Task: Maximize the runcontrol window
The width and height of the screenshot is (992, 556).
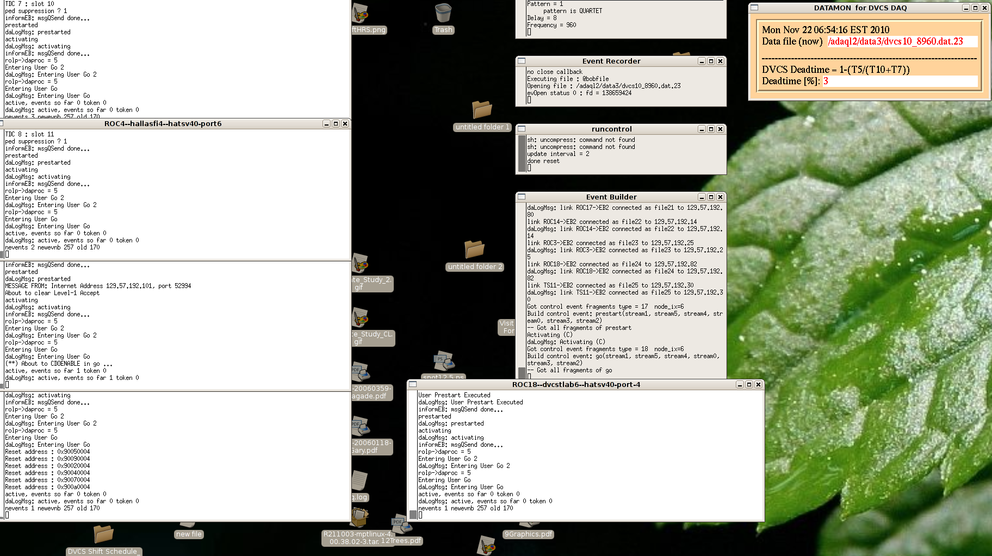Action: (x=711, y=129)
